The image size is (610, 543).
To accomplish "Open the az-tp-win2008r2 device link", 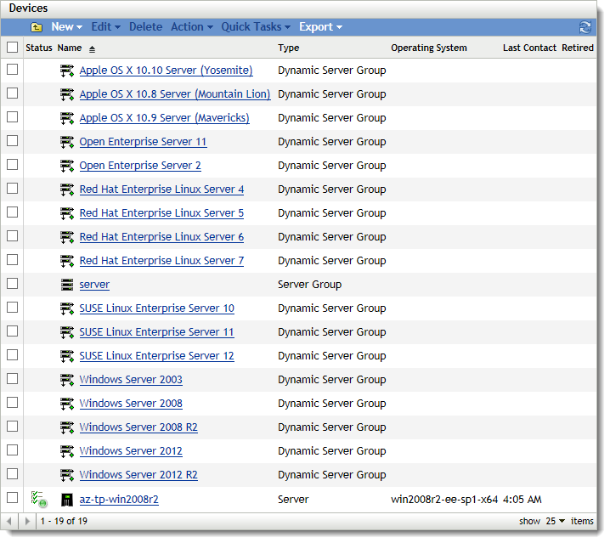I will tap(119, 500).
